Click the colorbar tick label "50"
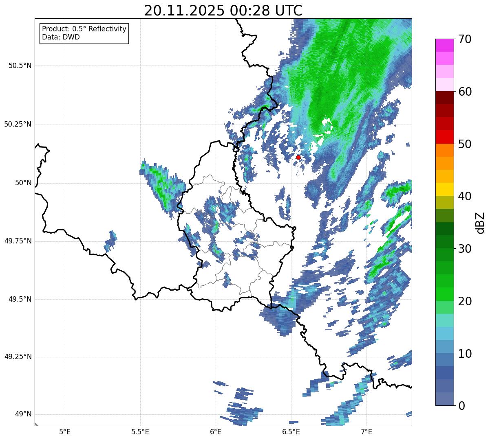Screen dimensions: 490x440 click(465, 144)
